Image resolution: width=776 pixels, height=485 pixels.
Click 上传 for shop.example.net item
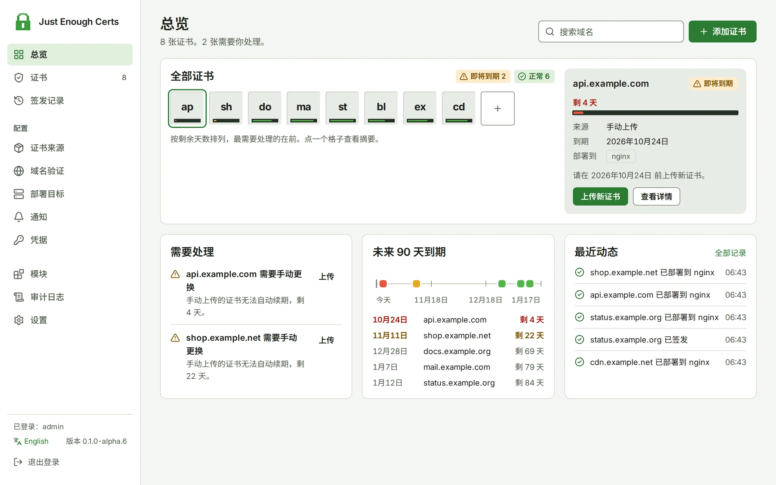click(326, 340)
